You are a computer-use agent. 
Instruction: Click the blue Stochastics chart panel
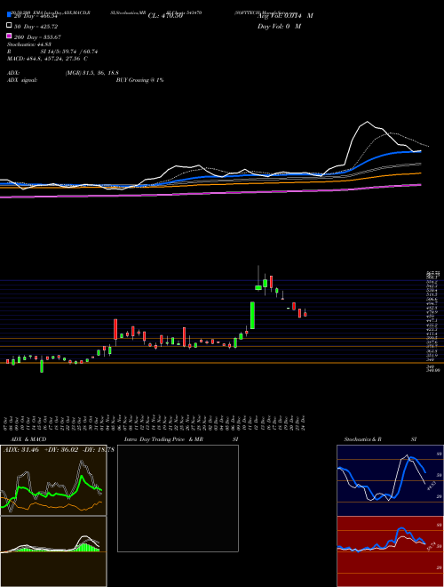(390, 480)
